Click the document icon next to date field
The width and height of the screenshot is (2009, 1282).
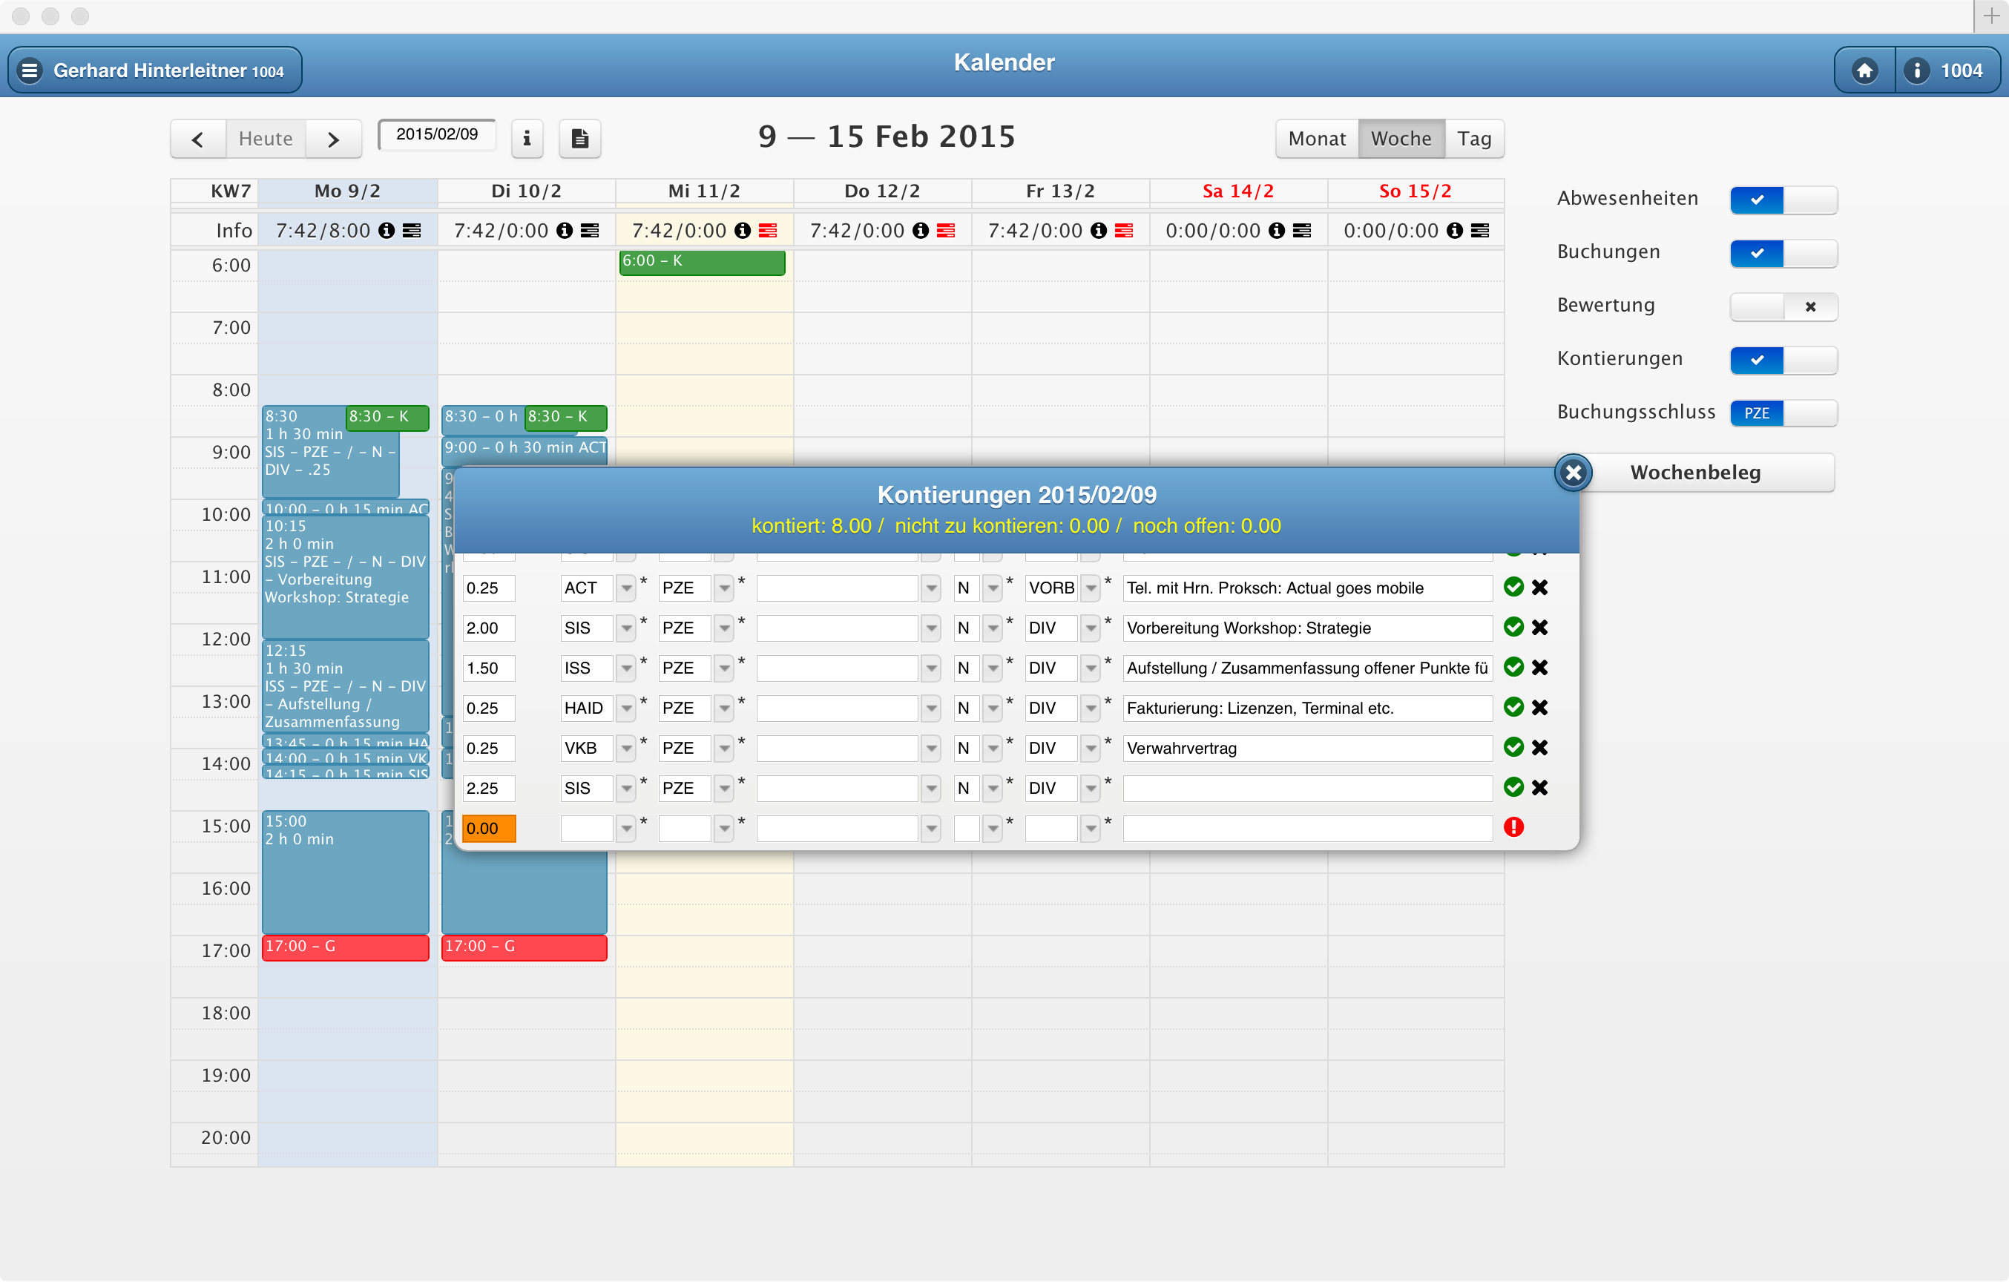tap(580, 139)
